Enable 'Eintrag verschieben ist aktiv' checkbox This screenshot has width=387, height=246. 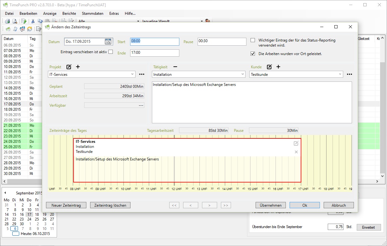point(111,52)
